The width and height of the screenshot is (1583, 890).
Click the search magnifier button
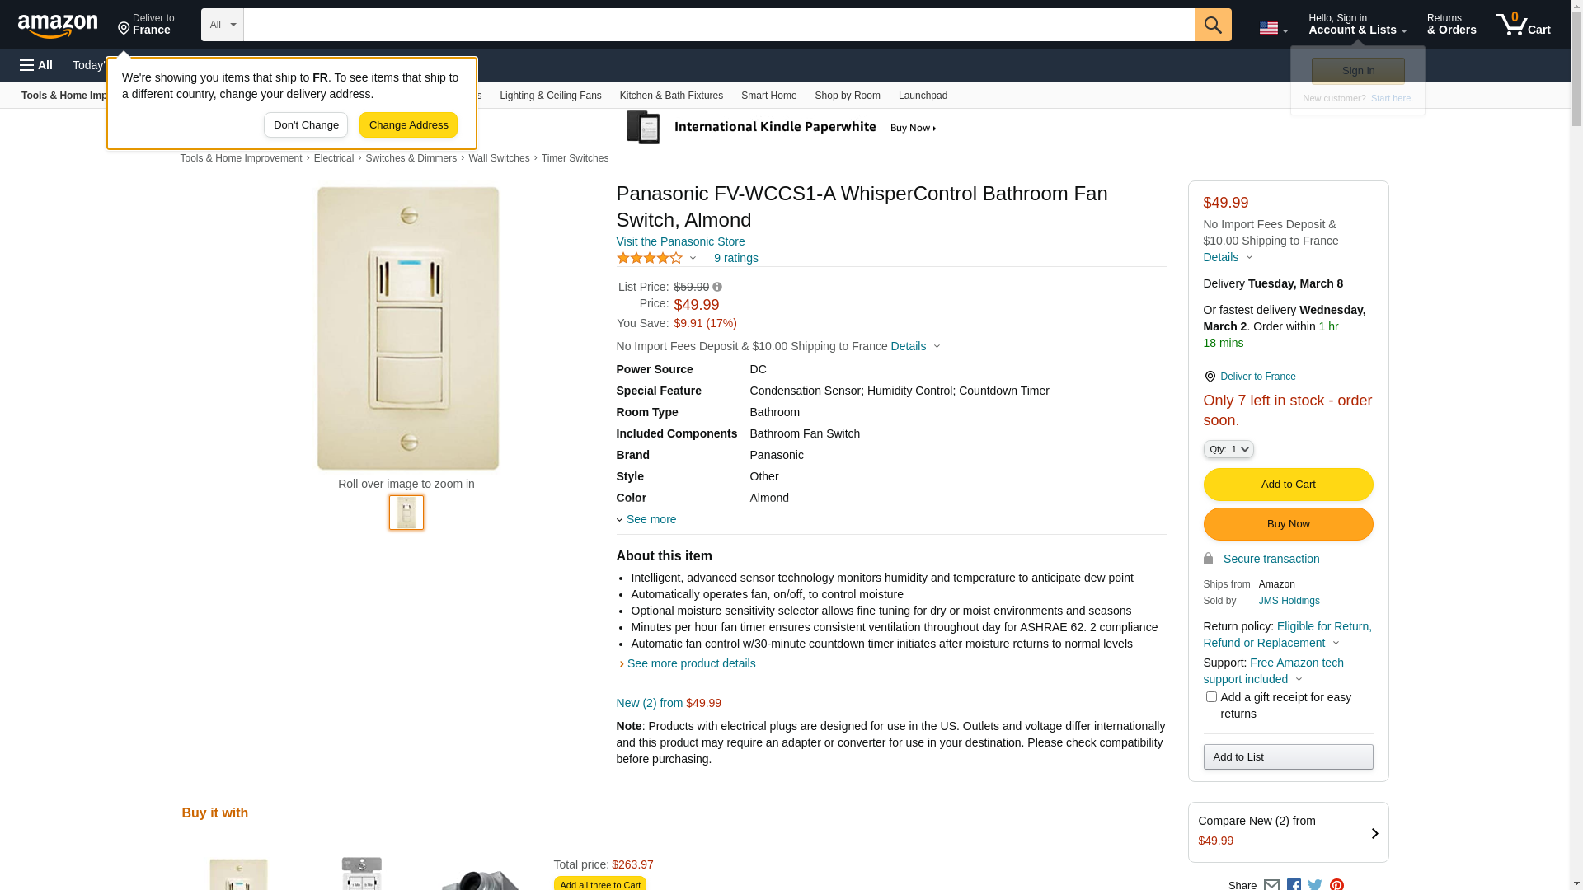(1213, 25)
